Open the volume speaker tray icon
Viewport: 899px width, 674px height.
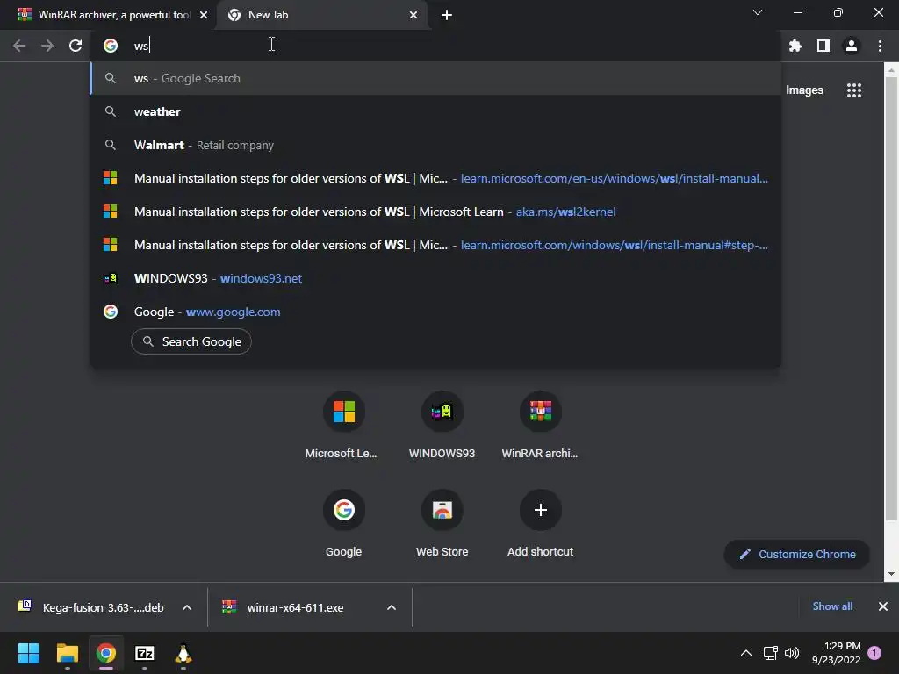pyautogui.click(x=792, y=653)
